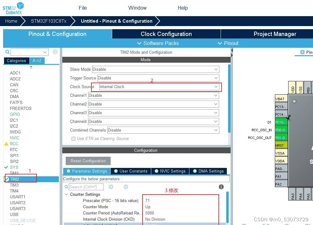Click the Pinout view chip icon
313x225 pixels.
302,52
